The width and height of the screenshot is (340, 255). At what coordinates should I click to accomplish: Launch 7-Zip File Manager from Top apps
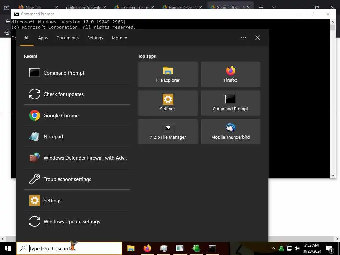(168, 131)
